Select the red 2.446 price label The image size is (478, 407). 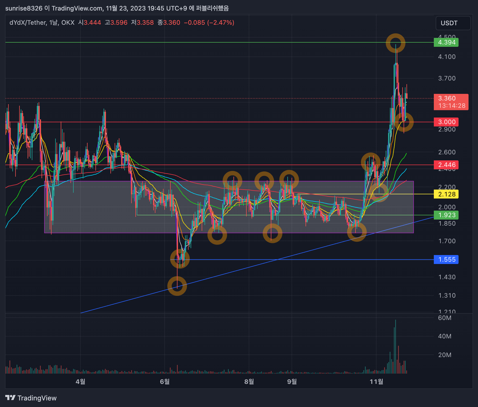[446, 165]
